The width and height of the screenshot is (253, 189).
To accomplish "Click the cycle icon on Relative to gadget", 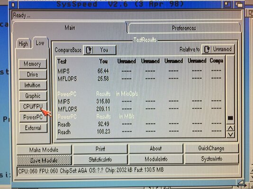I will [x=207, y=49].
